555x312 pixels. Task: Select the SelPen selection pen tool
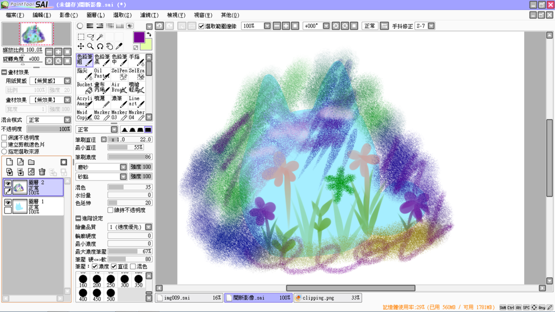click(x=119, y=74)
